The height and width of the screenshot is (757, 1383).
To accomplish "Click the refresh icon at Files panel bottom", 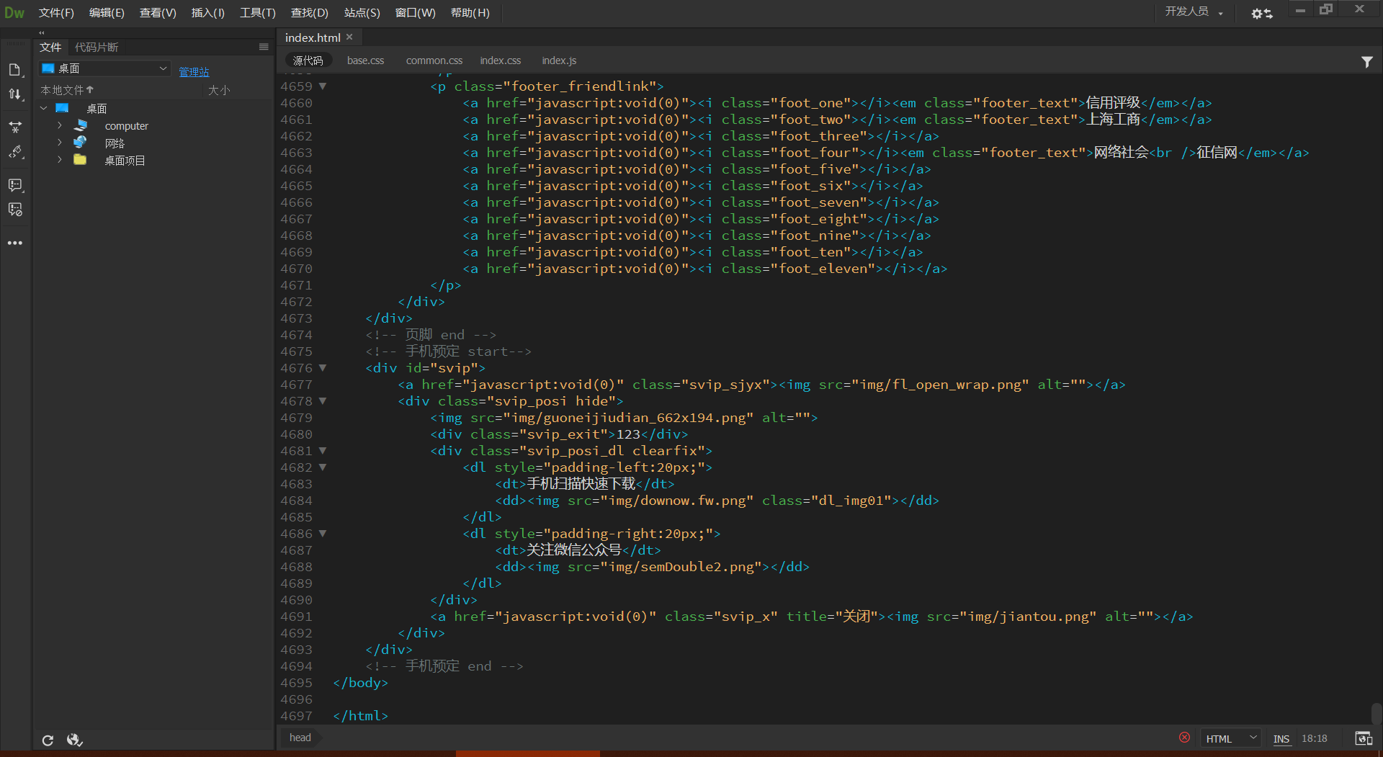I will (x=48, y=740).
